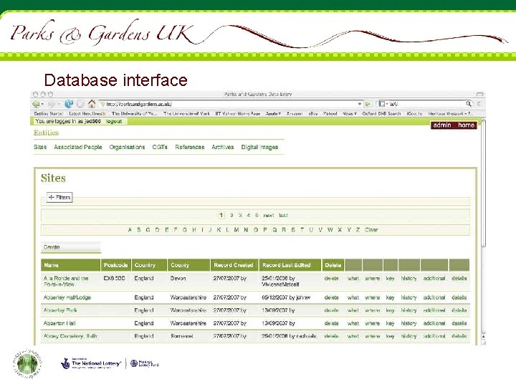
Task: Click details in the A la Ronde row
Action: coord(459,278)
